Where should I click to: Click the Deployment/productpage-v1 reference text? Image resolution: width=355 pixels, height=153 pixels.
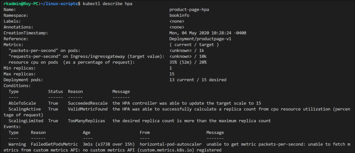click(199, 39)
